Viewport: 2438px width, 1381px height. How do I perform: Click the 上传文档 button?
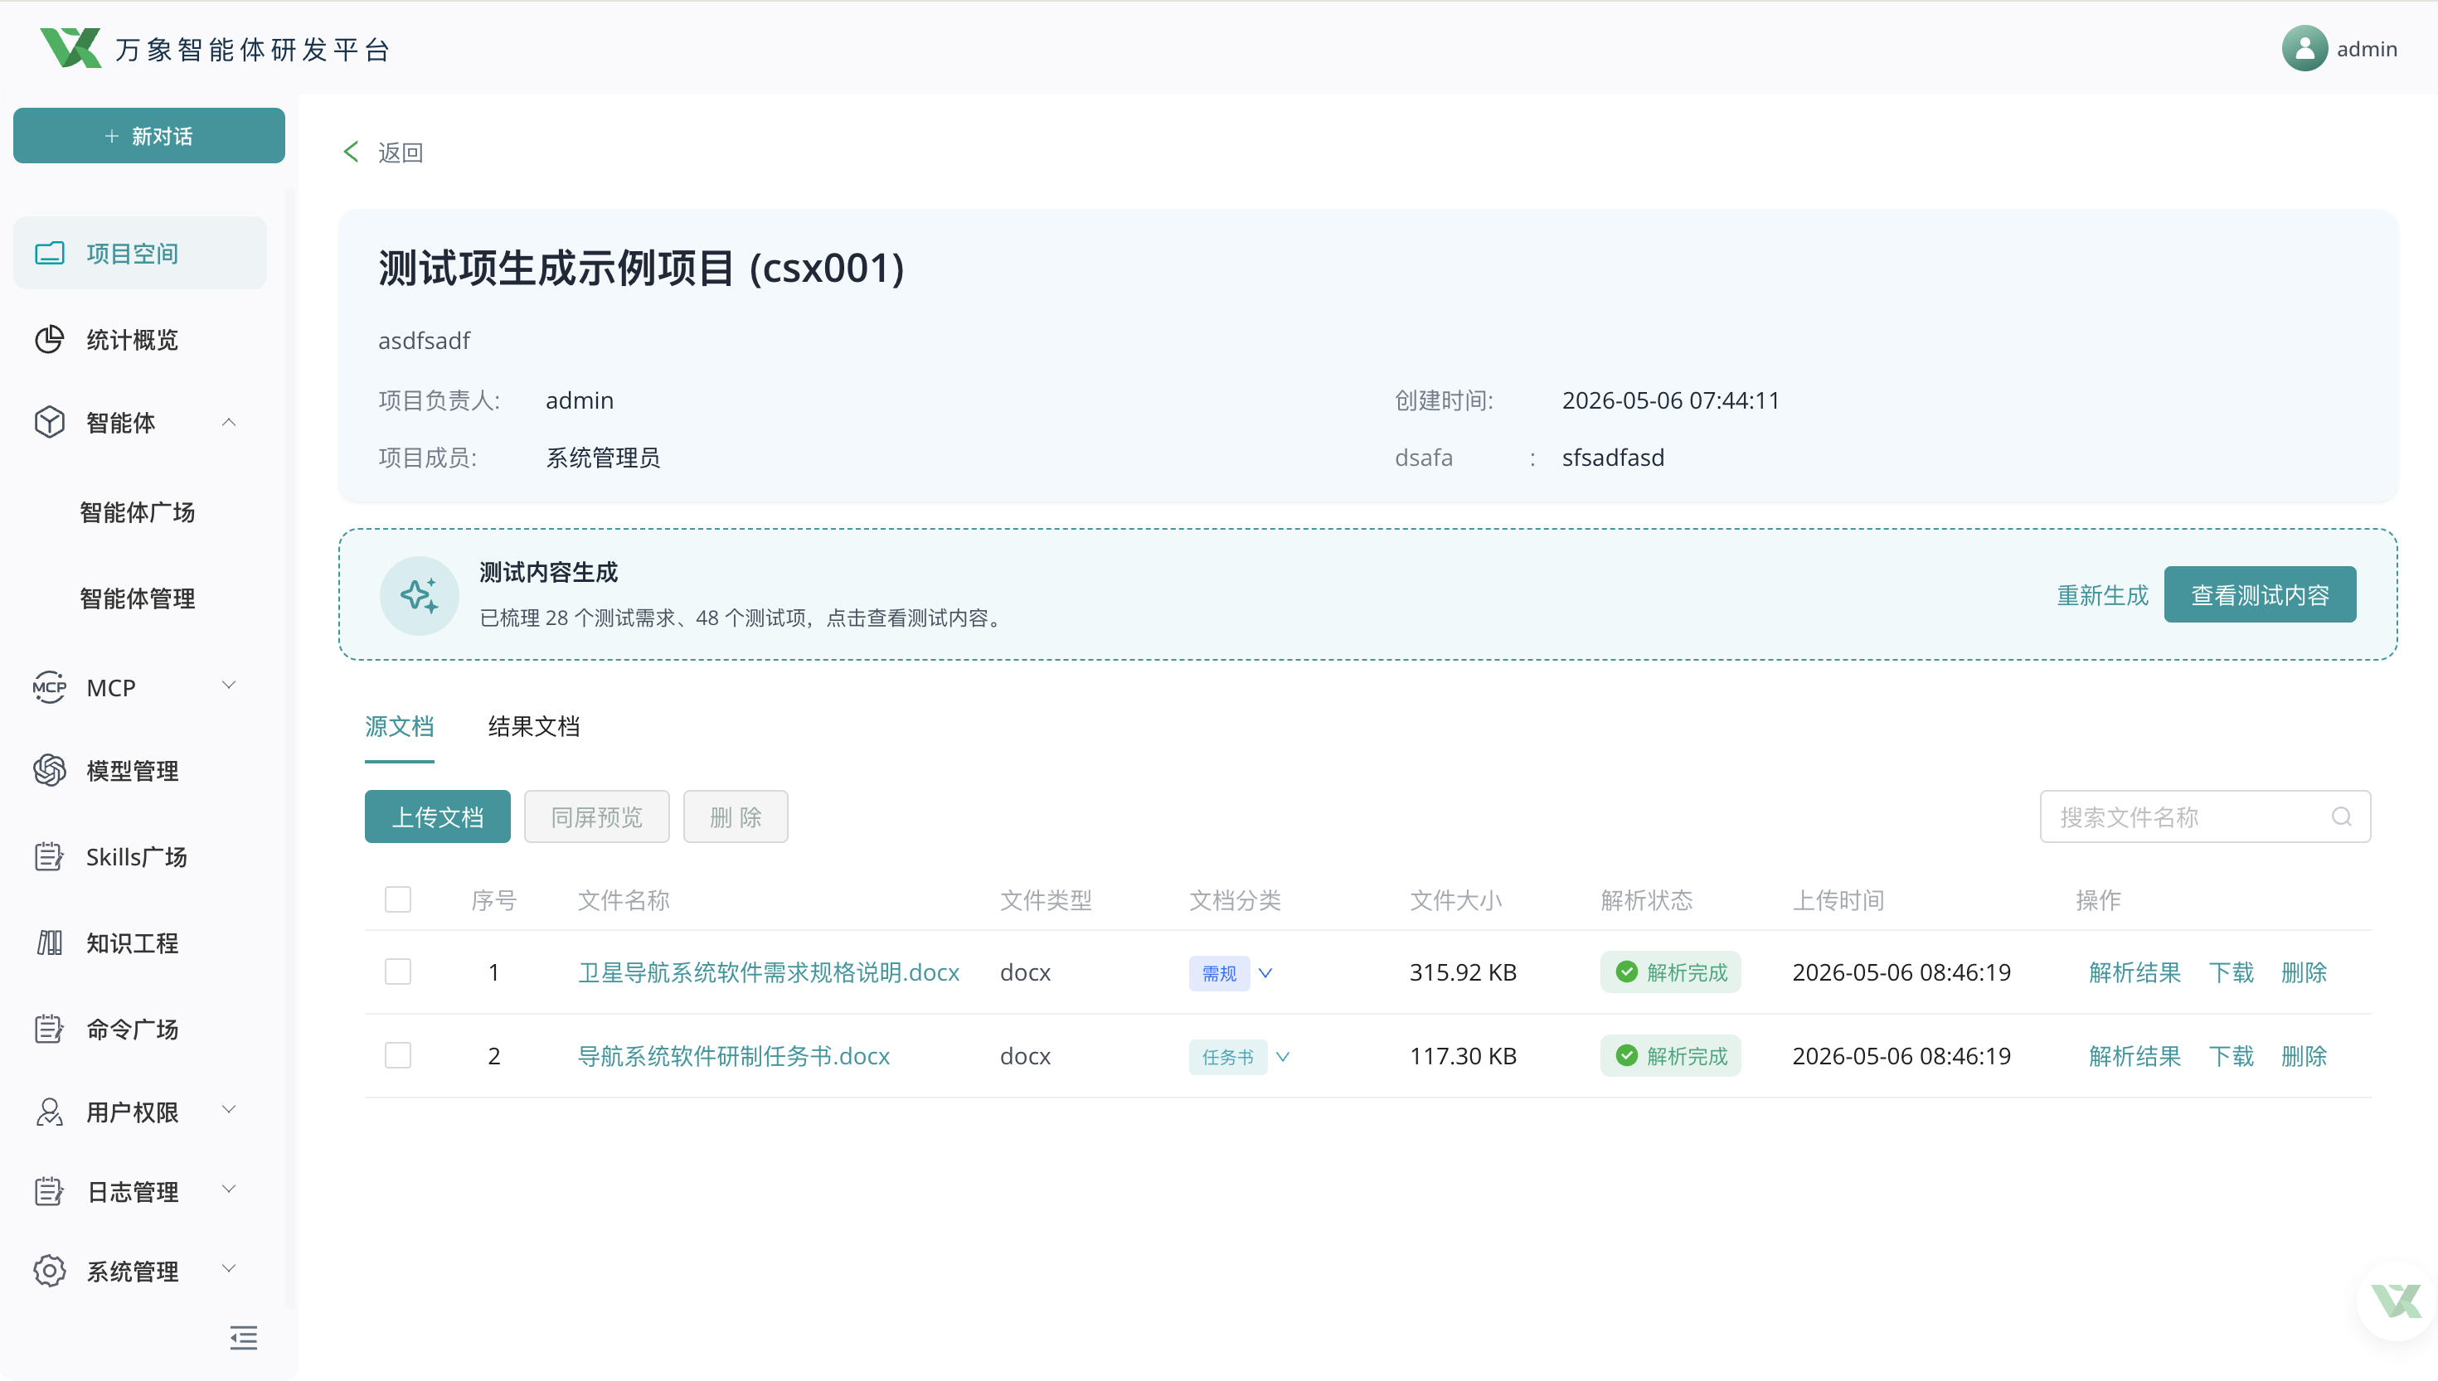(x=437, y=816)
